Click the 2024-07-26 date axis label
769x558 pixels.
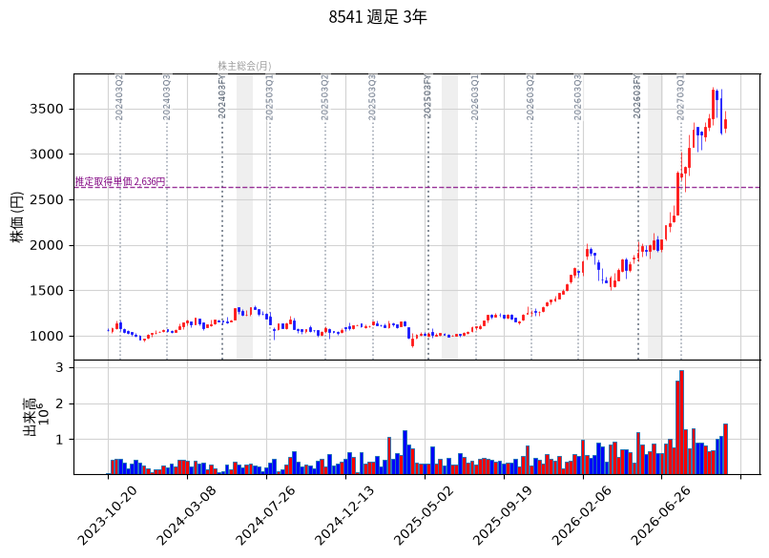click(267, 515)
